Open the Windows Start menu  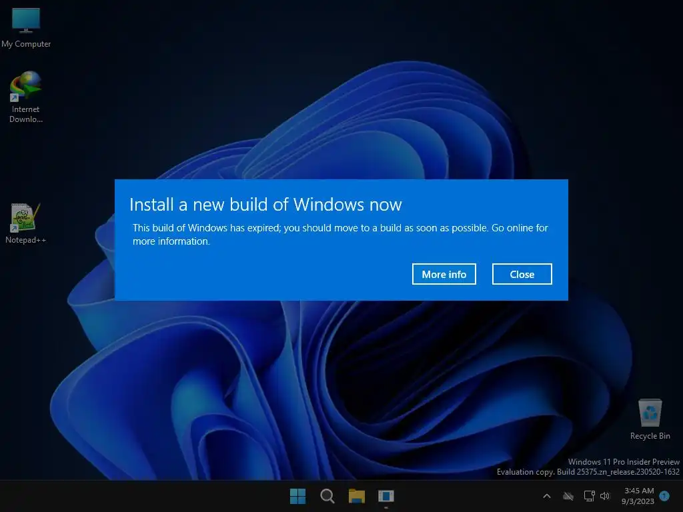point(298,496)
